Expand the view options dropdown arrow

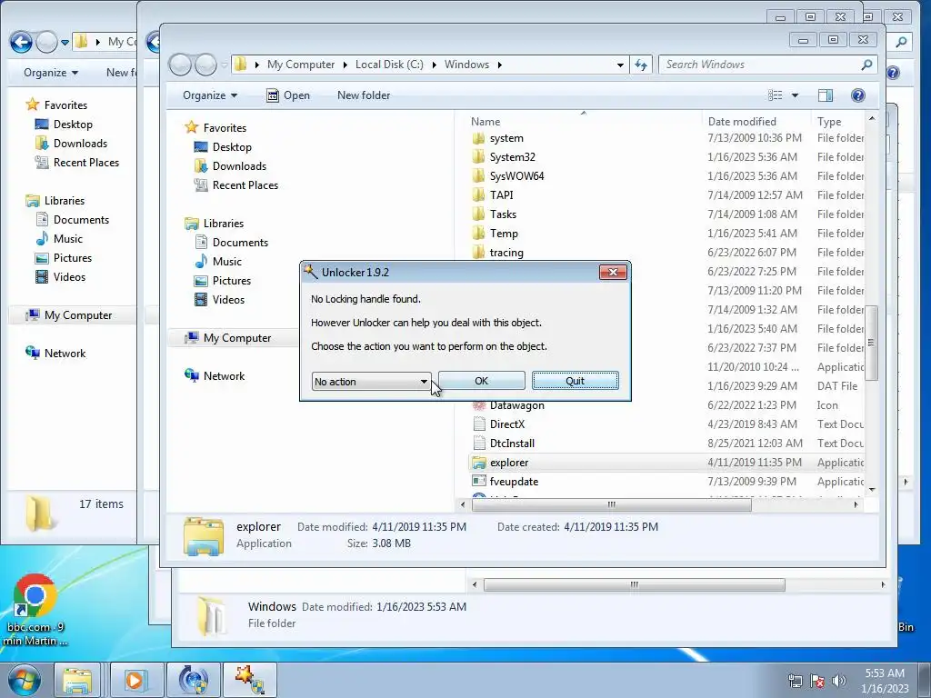coord(795,95)
